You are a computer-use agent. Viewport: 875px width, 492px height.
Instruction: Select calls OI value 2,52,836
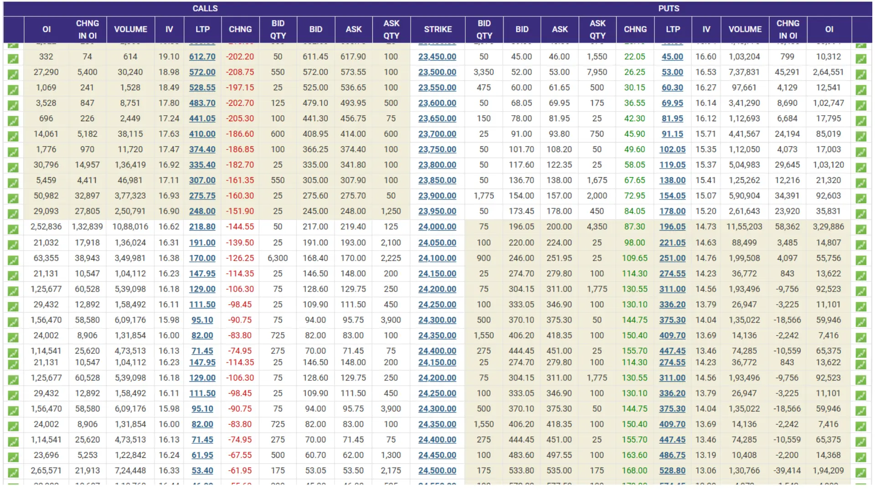(46, 227)
